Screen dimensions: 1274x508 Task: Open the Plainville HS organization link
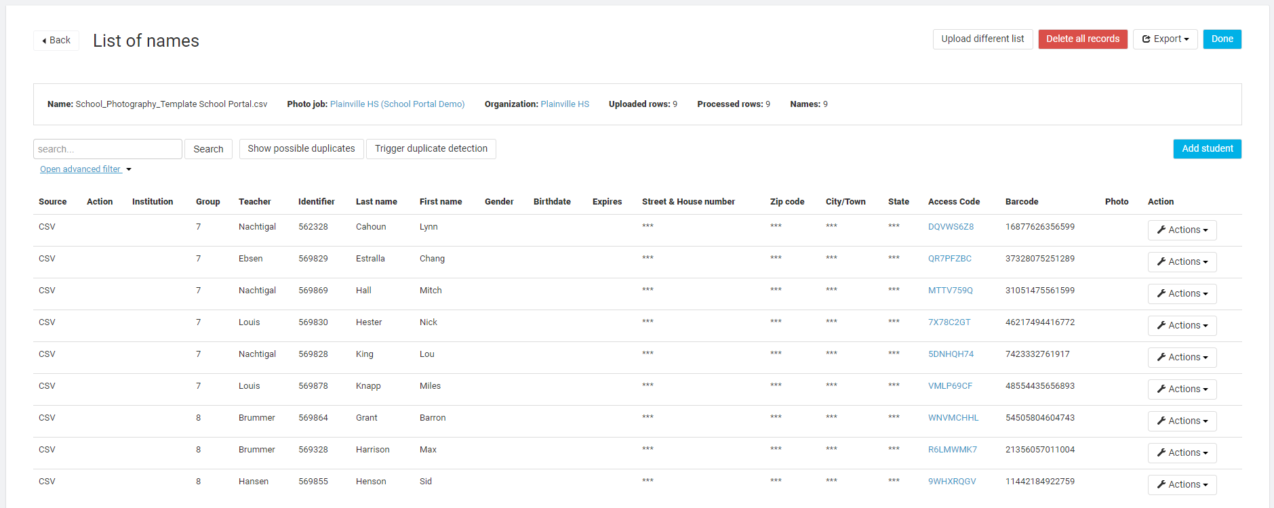pos(565,104)
